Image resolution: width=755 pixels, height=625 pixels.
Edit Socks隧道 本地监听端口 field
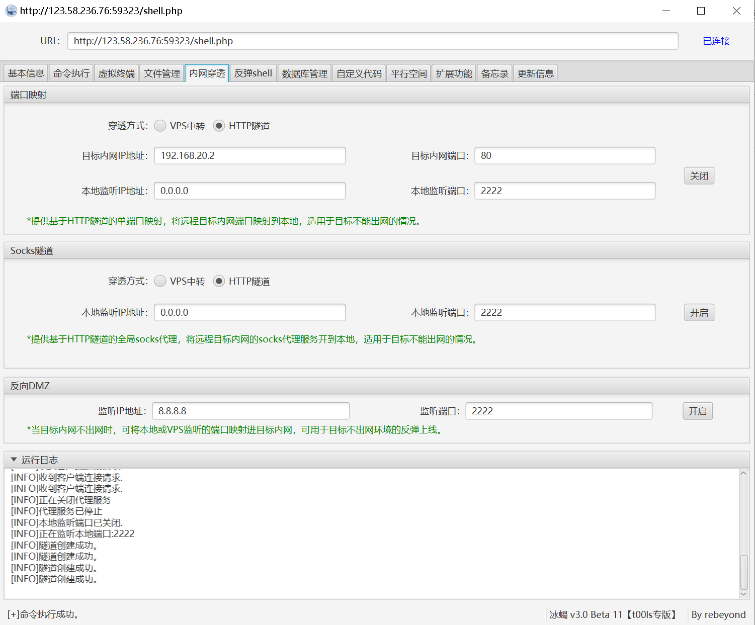pyautogui.click(x=565, y=313)
